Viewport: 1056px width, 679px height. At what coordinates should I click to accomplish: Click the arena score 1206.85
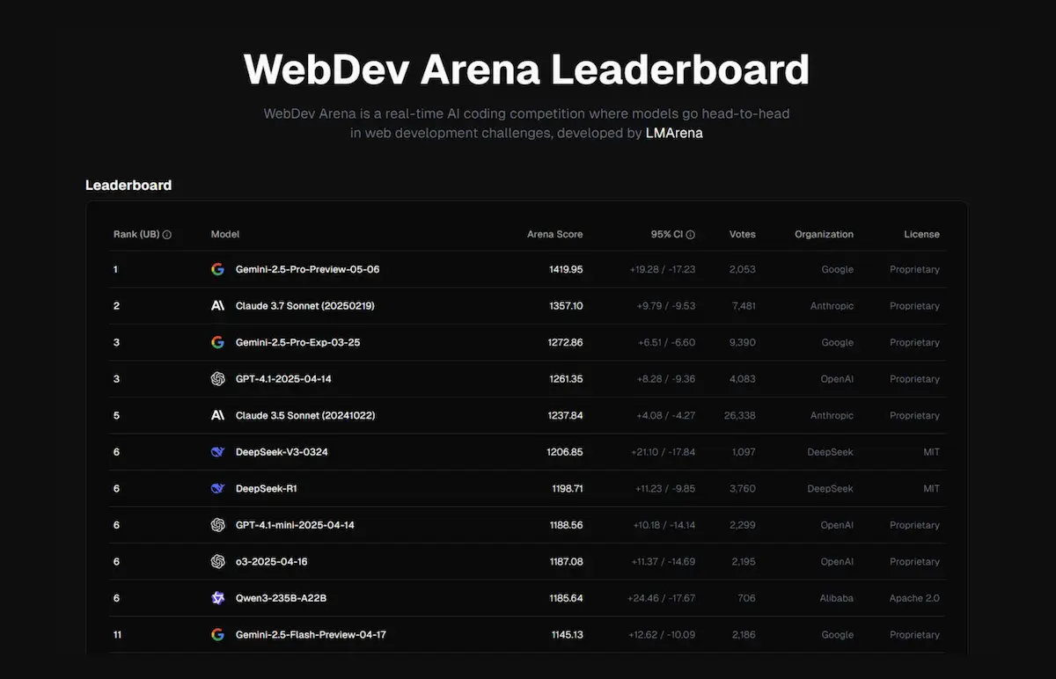point(564,452)
